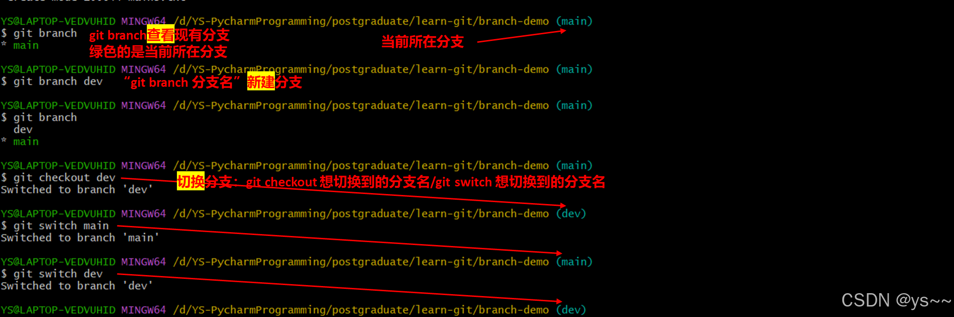Click "(dev)" in the prompt above git switch main
Viewport: 954px width, 317px height.
(x=571, y=214)
